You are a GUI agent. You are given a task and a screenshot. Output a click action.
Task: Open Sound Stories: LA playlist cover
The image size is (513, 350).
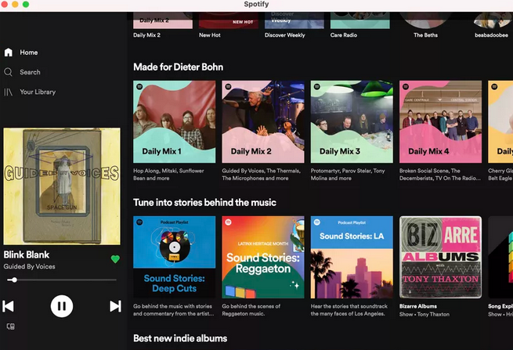352,257
